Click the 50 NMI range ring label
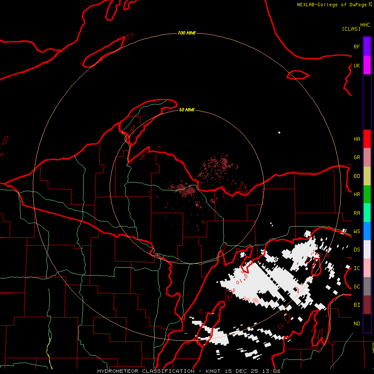374x374 pixels. pyautogui.click(x=187, y=110)
